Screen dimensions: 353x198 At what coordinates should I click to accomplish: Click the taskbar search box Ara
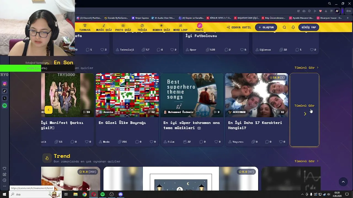35,194
